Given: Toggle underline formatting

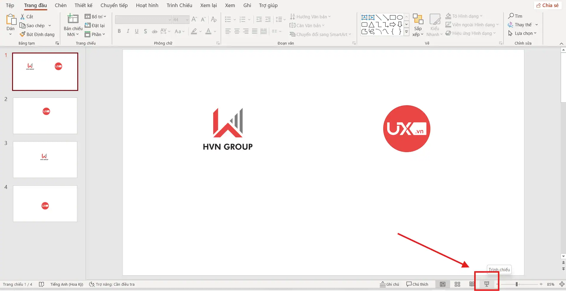Looking at the screenshot, I should pos(136,31).
